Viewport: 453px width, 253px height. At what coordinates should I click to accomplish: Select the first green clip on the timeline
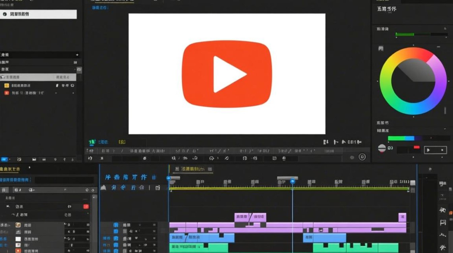point(199,248)
